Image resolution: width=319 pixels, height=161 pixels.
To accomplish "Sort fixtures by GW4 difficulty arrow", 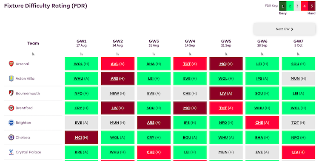I will click(190, 54).
